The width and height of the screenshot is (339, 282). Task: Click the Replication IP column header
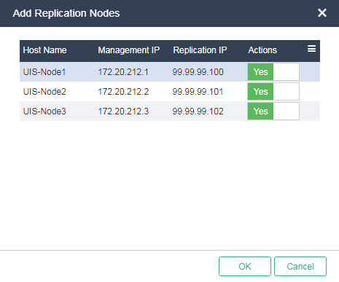pos(200,50)
